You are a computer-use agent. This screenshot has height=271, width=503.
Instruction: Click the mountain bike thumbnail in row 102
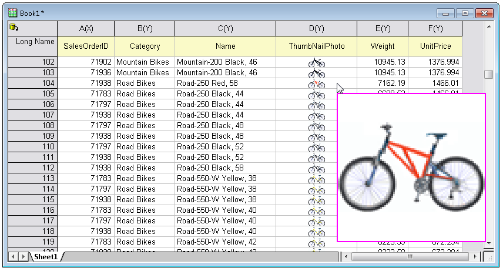tap(316, 62)
